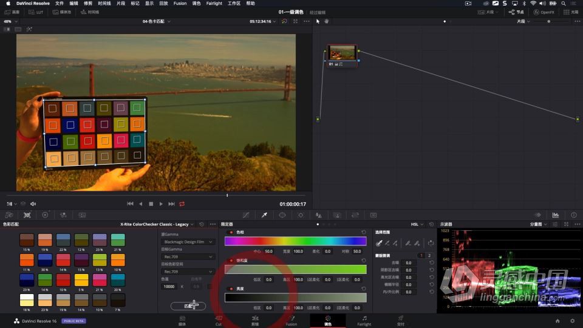Screen dimensions: 583x328
Task: Open the source gamma Blackmagic Design Film dropdown
Action: 188,242
